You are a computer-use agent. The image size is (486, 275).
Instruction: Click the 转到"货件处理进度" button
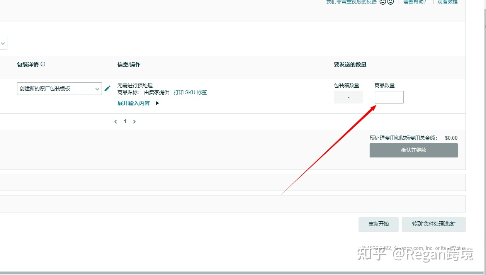click(434, 224)
